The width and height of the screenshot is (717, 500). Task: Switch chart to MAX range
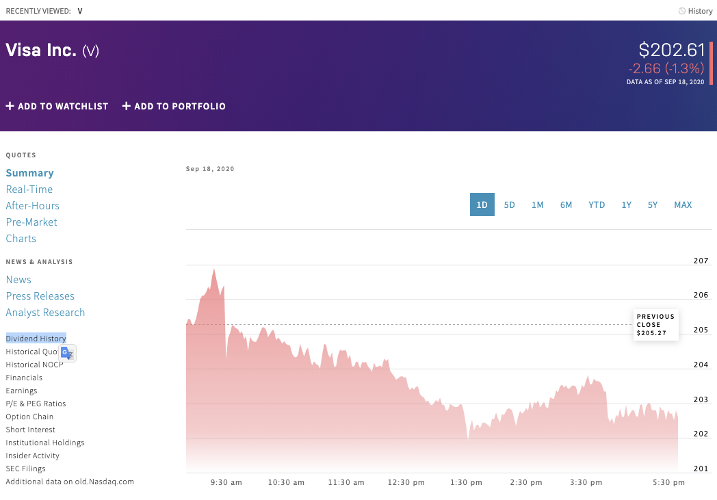tap(683, 205)
